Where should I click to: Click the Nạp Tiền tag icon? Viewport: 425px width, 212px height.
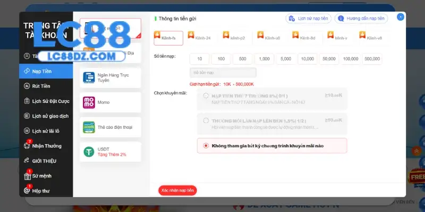click(27, 71)
